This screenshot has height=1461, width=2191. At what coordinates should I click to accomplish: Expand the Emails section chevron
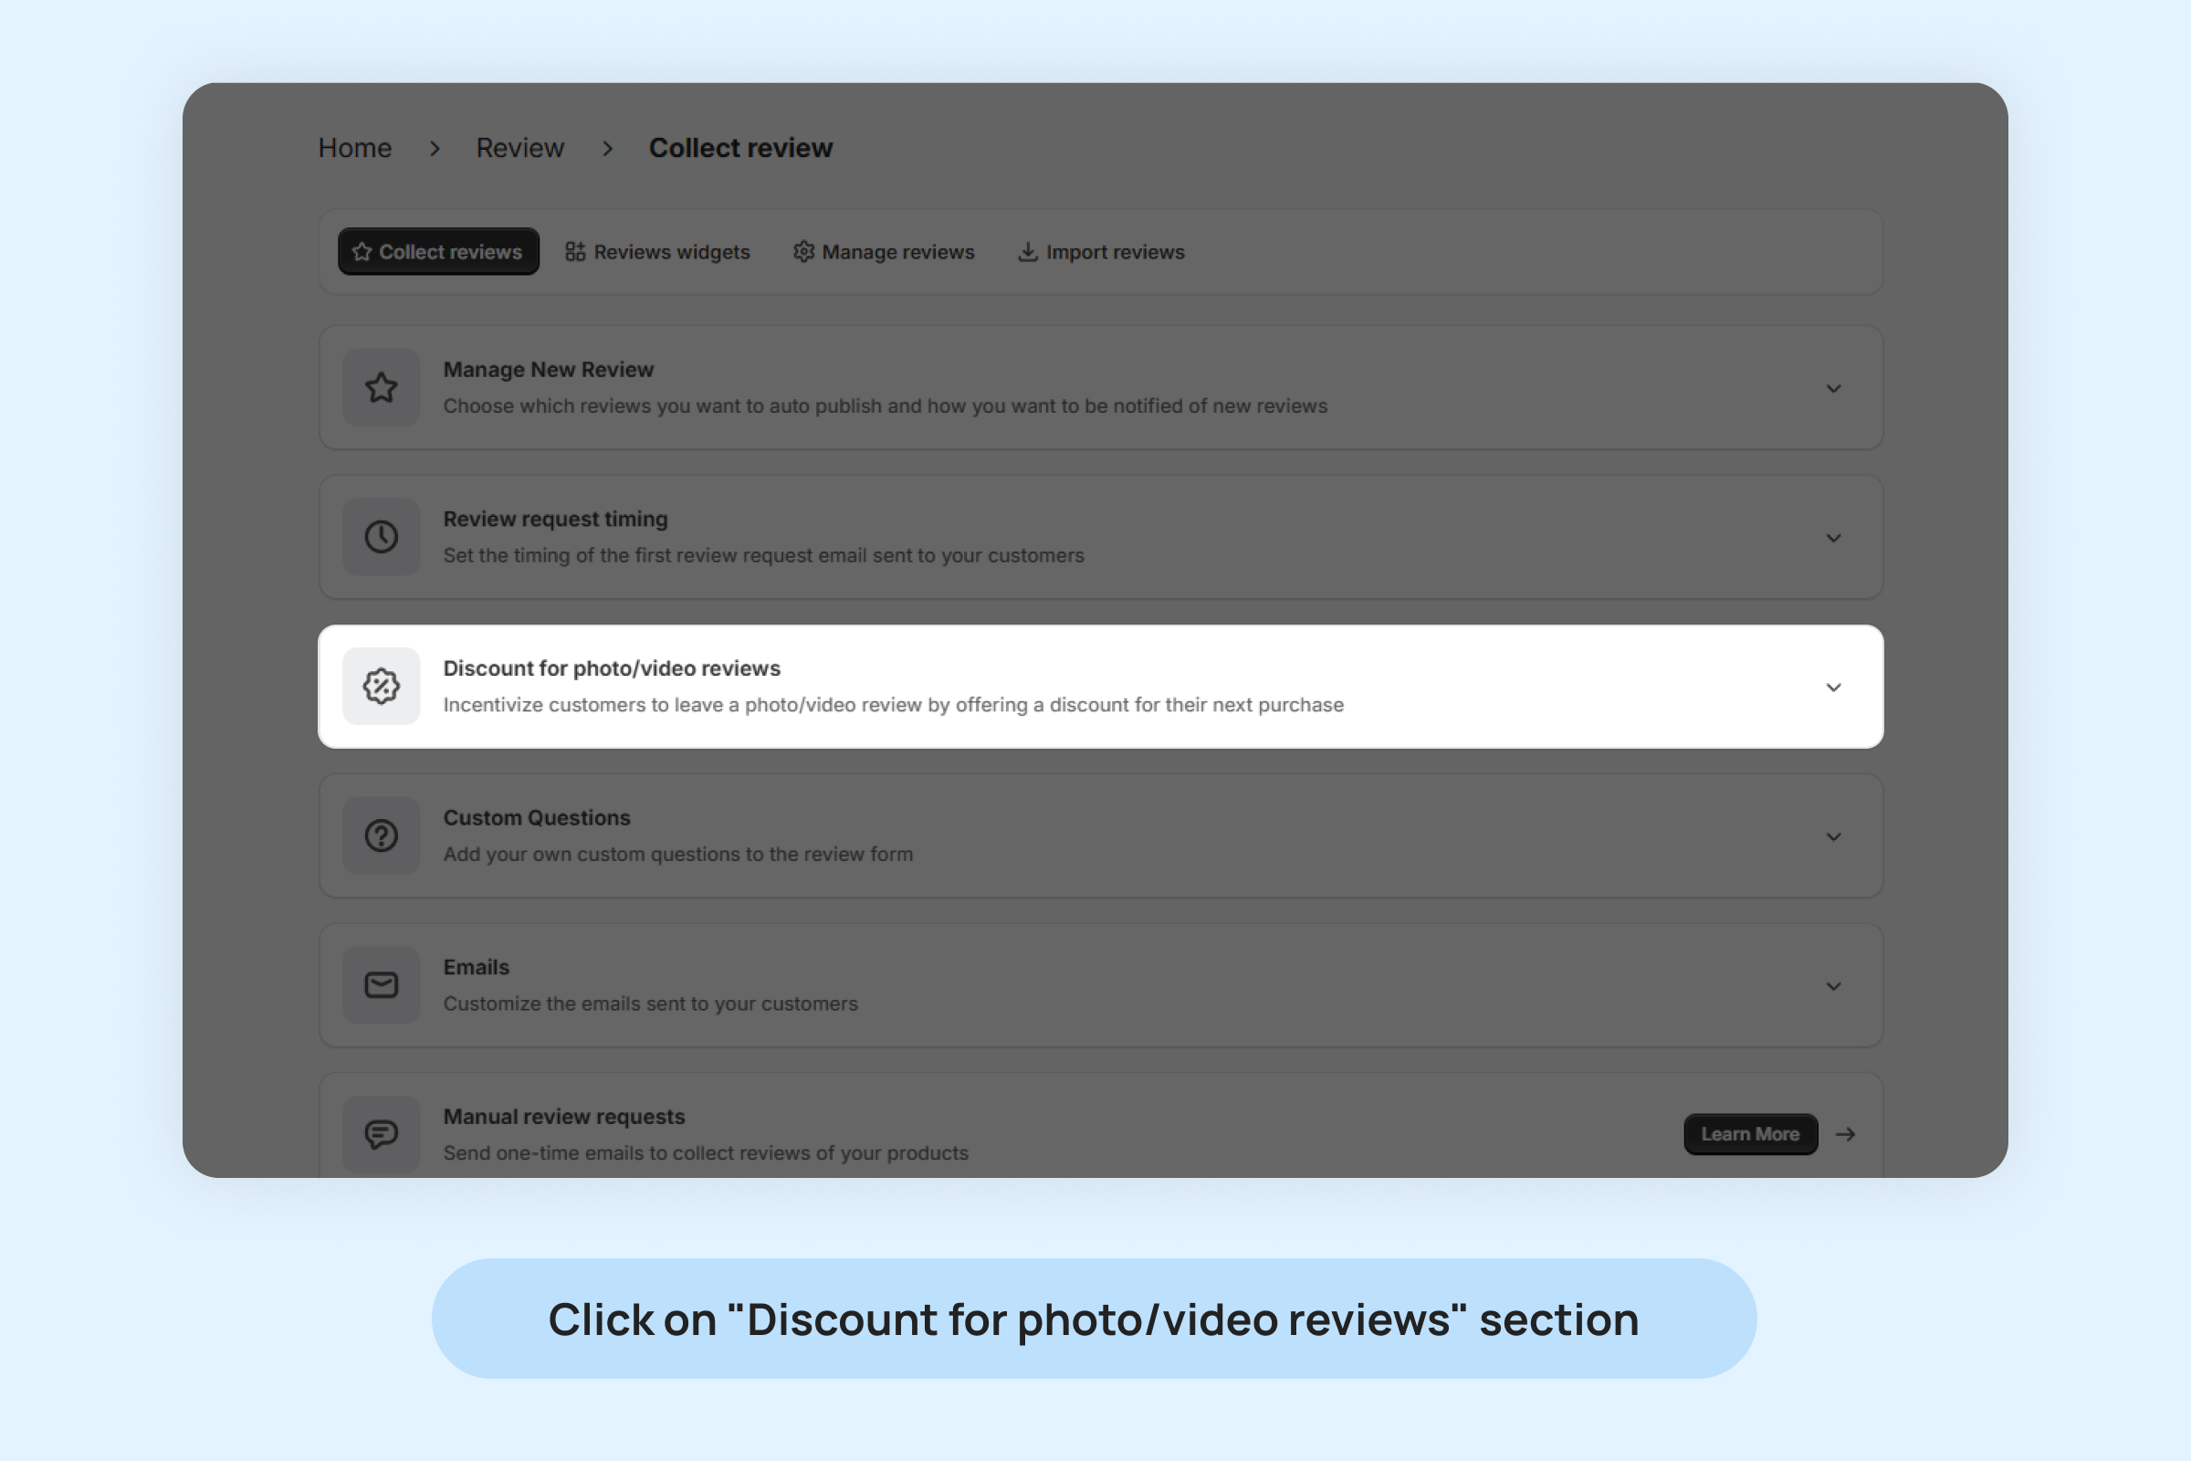coord(1833,986)
